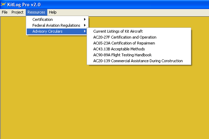
Task: Expand the arrow beside Certification
Action: pyautogui.click(x=85, y=19)
